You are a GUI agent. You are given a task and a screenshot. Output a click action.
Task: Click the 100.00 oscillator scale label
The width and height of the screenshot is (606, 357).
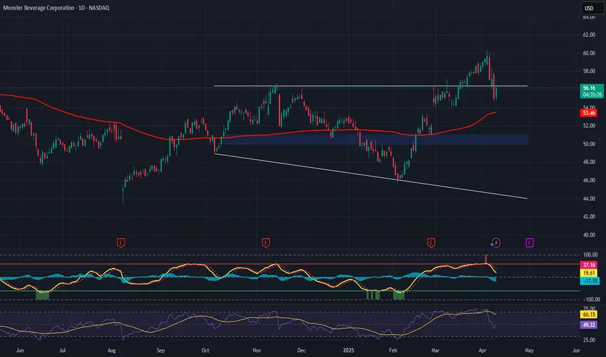(590, 254)
